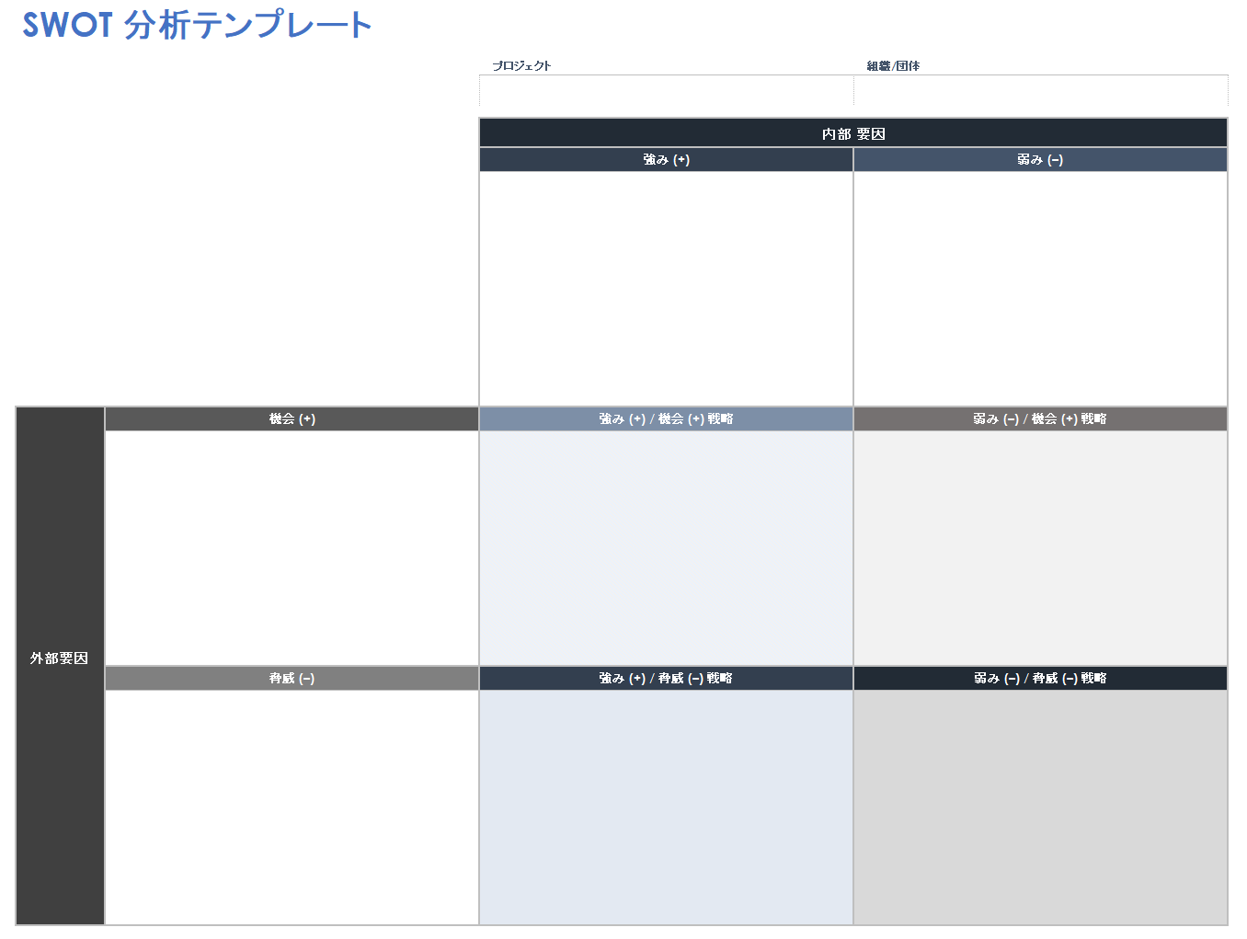
Task: Click the 弱み (−) / 脅威 (−) 戦略 header
Action: pos(1040,679)
